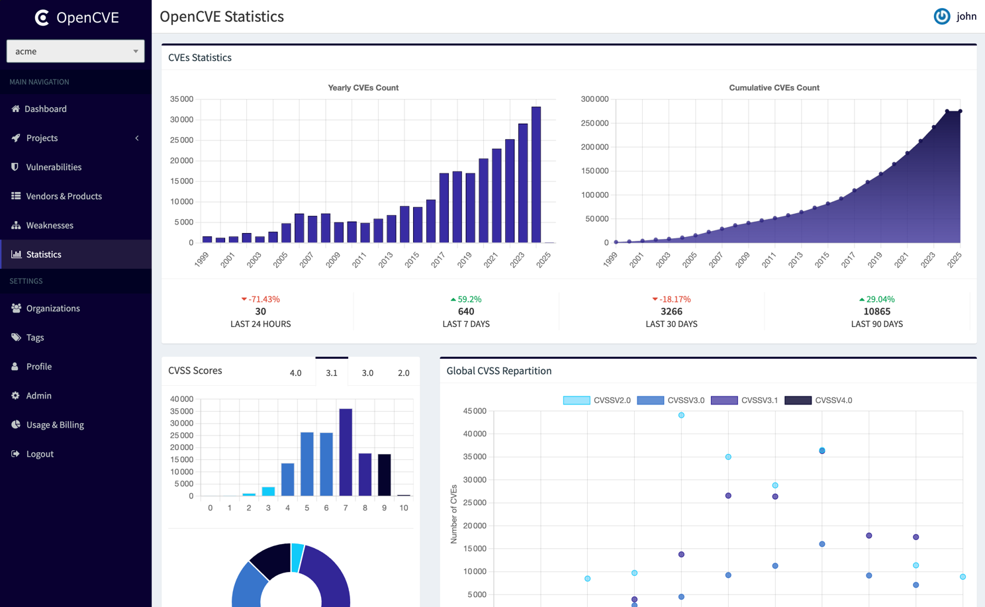Click the Statistics bar-chart icon
Viewport: 985px width, 607px height.
[x=16, y=254]
